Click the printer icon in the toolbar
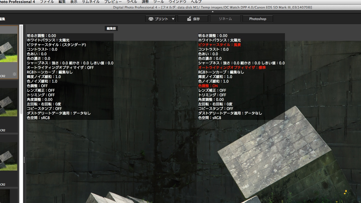Viewport: 361px width, 203px height. pos(151,19)
